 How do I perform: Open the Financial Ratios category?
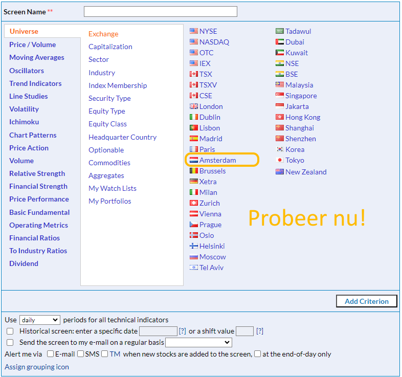point(34,238)
